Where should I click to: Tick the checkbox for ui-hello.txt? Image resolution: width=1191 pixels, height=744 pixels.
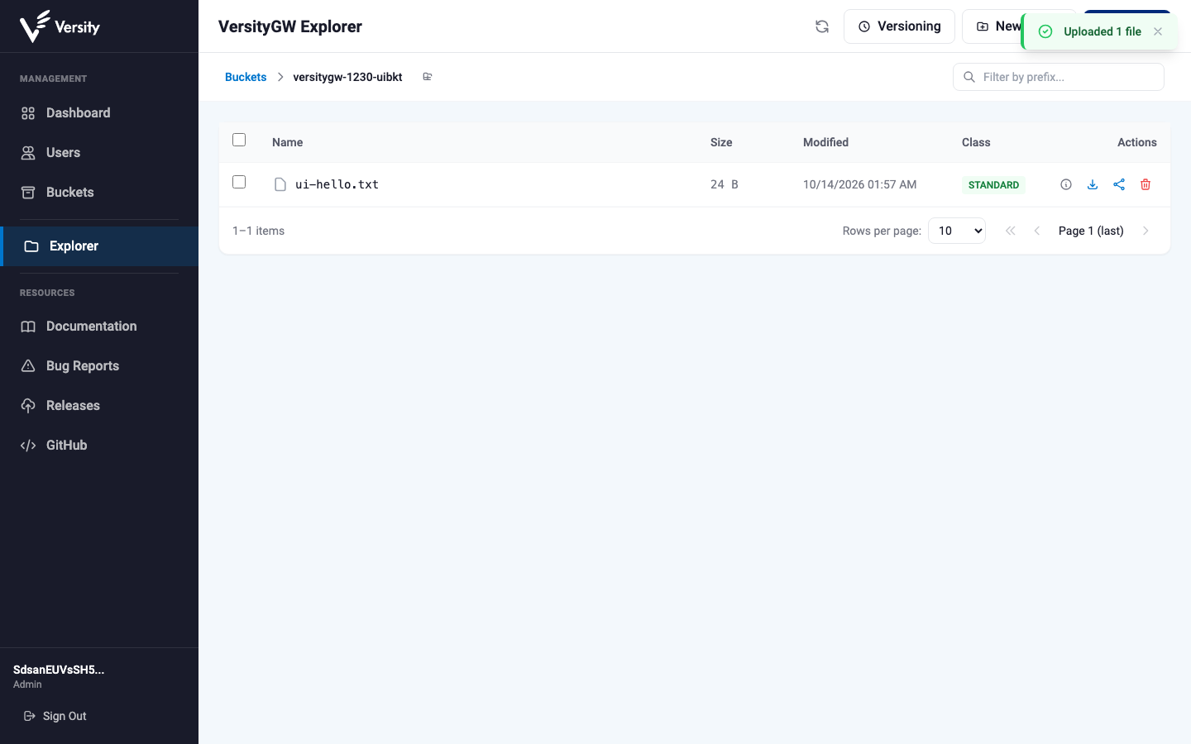point(239,182)
